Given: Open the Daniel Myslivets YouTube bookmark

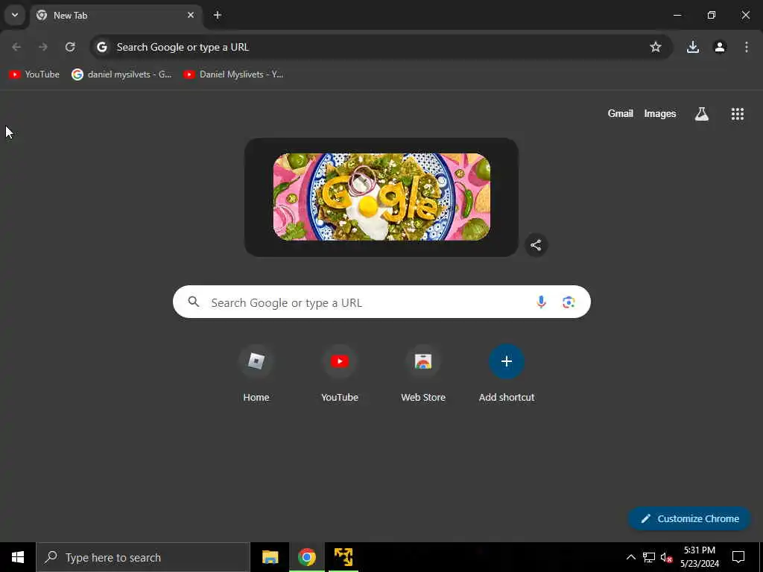Looking at the screenshot, I should coord(233,74).
